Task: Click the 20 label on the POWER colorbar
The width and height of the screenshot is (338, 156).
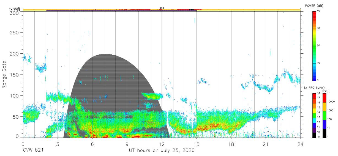Action: pos(318,45)
